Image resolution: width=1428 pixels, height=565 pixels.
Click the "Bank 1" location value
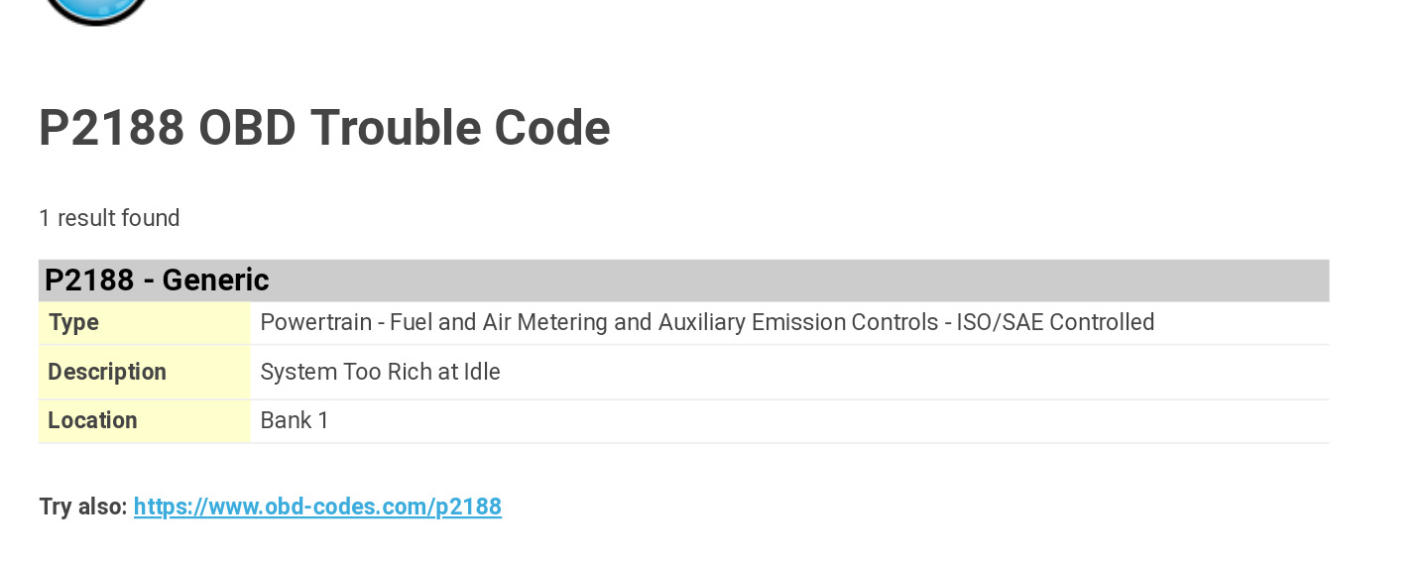click(295, 420)
